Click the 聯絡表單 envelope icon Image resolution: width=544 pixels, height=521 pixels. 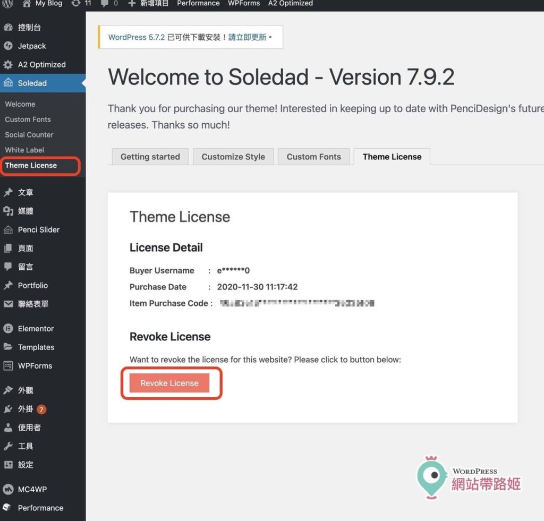[x=8, y=304]
